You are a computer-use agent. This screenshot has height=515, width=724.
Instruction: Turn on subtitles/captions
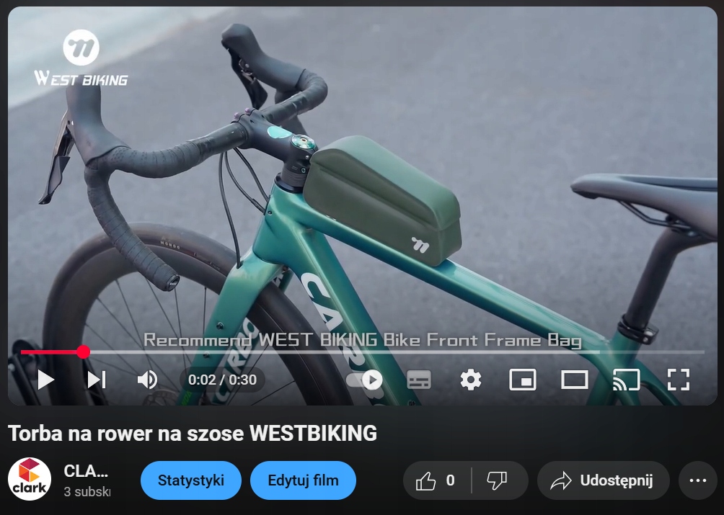click(419, 380)
